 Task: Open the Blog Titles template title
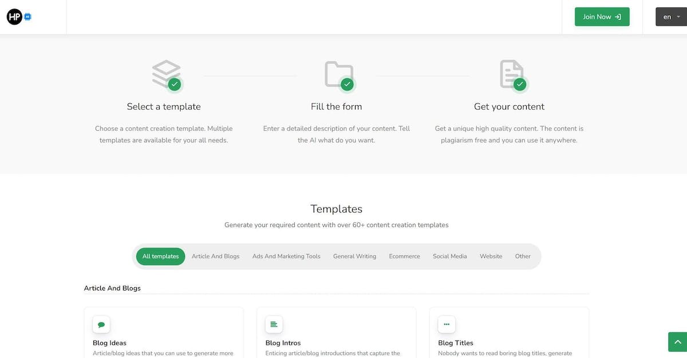coord(456,343)
